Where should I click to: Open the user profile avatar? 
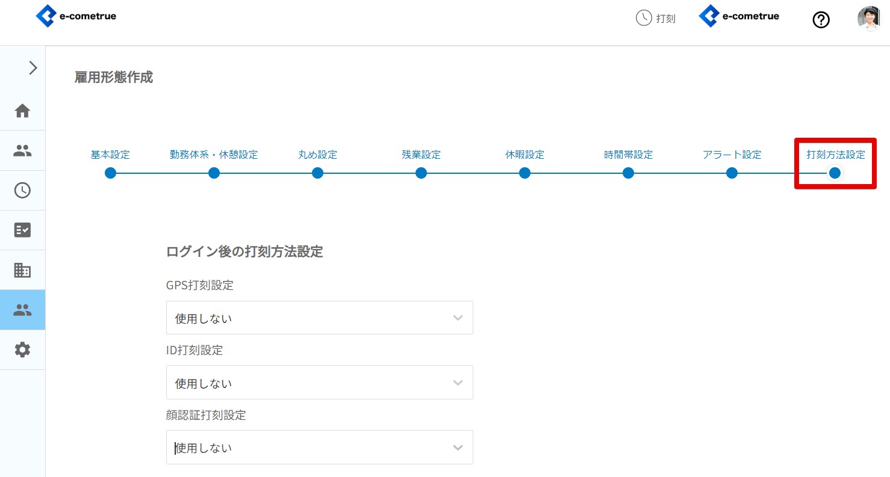868,19
